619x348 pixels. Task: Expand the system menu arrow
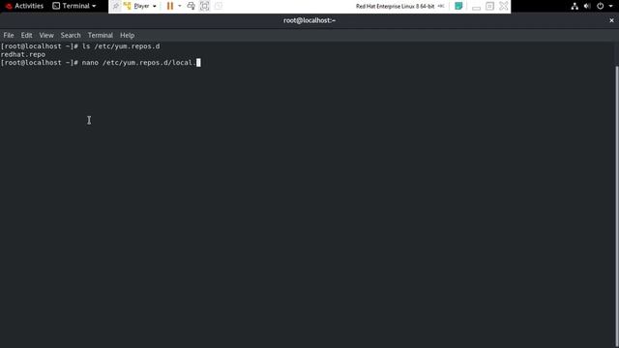[610, 6]
